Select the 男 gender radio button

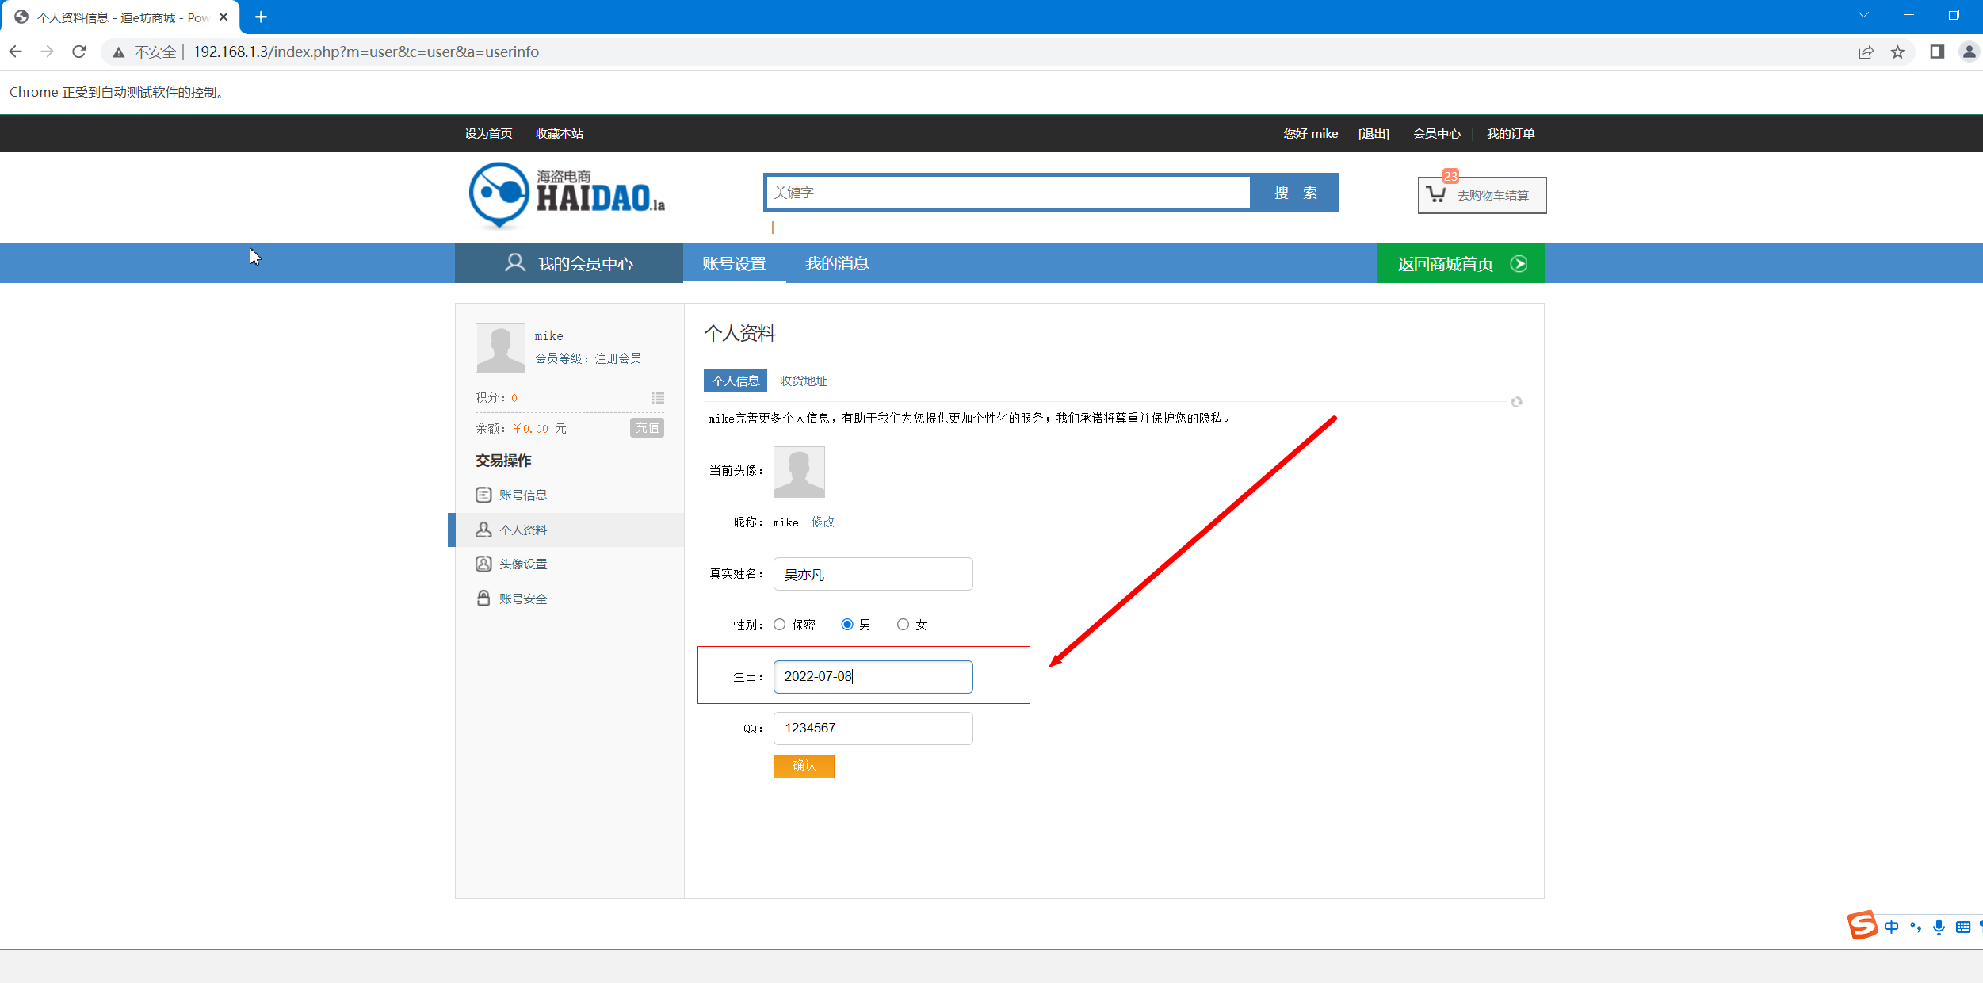(847, 625)
